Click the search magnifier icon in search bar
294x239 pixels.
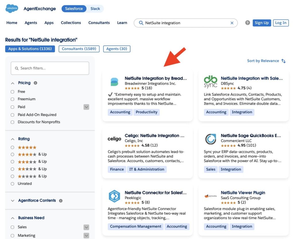click(x=141, y=23)
